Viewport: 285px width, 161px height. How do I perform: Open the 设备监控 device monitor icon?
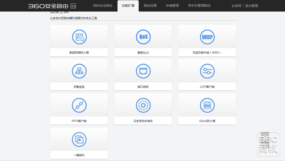79,71
